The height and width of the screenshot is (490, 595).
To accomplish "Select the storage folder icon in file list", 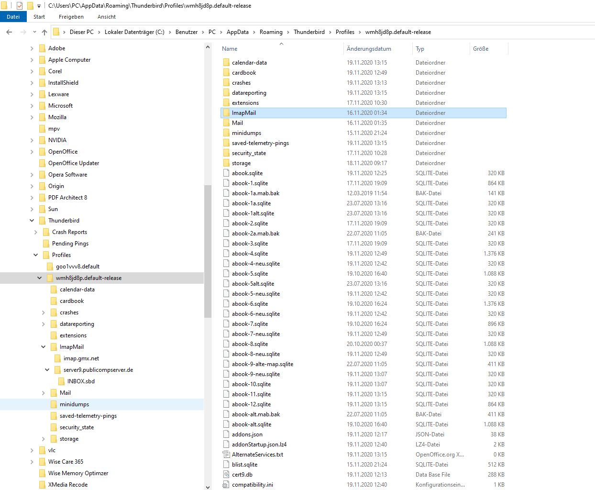I will pos(226,163).
